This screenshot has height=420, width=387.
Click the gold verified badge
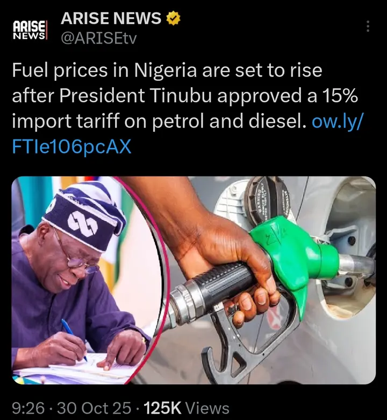173,19
